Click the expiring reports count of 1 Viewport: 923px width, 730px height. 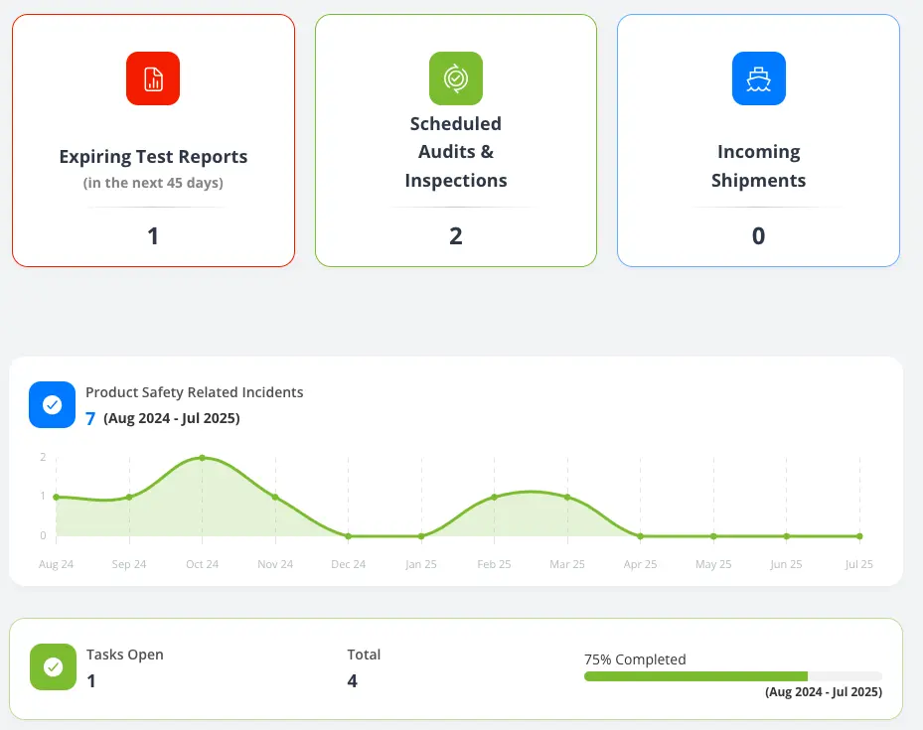click(x=153, y=236)
